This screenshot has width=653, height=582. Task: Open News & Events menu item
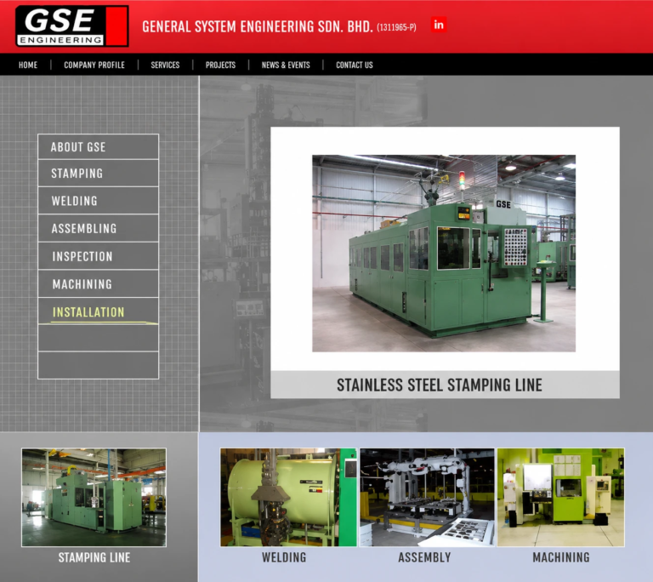click(x=286, y=65)
